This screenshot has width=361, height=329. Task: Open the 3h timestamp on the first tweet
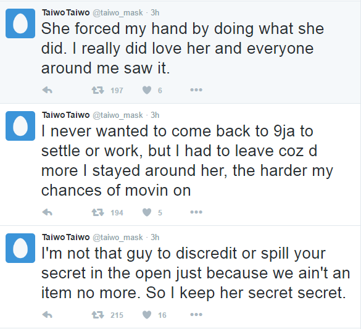pos(155,12)
